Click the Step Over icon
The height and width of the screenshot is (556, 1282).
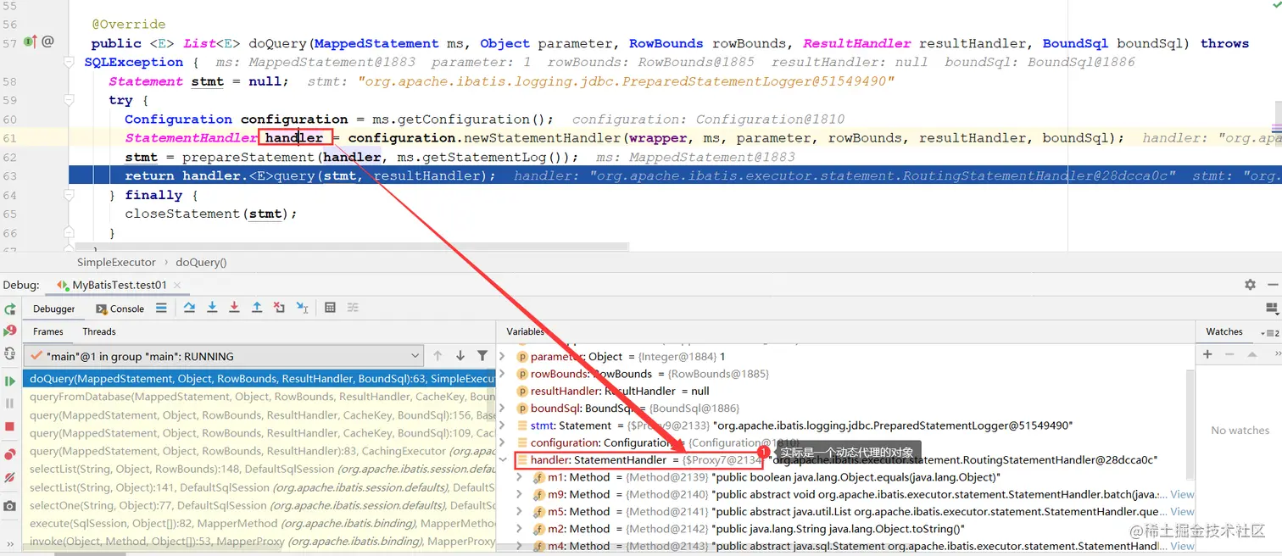tap(189, 308)
